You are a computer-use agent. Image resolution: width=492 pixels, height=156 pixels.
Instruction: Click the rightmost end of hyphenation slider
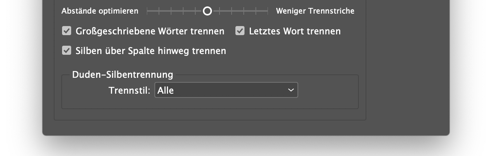[x=267, y=11]
